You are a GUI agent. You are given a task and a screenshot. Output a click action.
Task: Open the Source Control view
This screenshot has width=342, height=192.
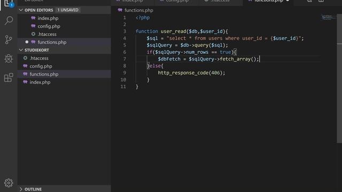point(9,39)
